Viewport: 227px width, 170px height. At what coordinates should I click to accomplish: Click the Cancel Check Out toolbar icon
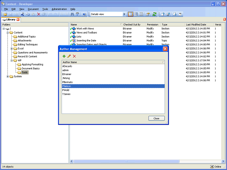click(180, 14)
